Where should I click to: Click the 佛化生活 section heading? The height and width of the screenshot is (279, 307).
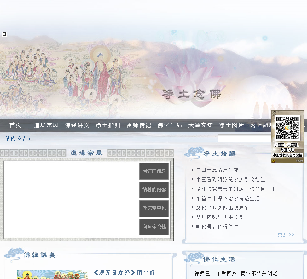[219, 259]
